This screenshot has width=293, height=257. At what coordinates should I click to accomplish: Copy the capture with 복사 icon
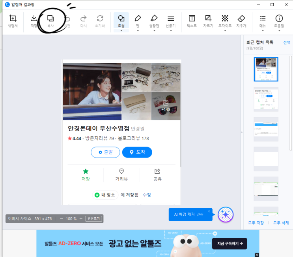click(50, 21)
